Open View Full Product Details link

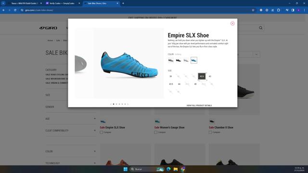point(199,106)
